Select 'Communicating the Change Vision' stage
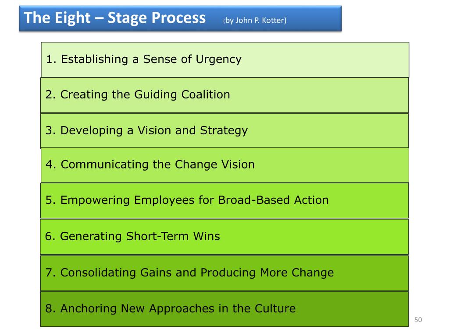Image resolution: width=449 pixels, height=336 pixels. tap(225, 165)
